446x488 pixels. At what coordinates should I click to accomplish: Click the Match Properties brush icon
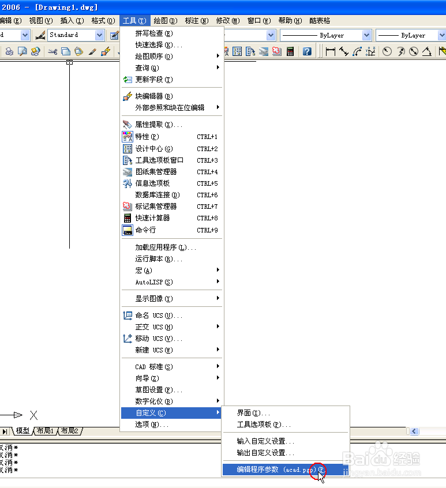[x=92, y=51]
